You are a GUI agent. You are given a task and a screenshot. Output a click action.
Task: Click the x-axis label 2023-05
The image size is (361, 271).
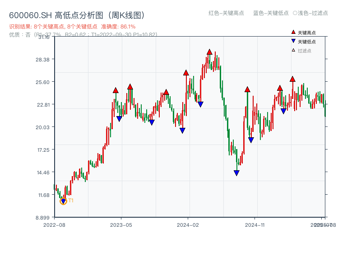121,225
